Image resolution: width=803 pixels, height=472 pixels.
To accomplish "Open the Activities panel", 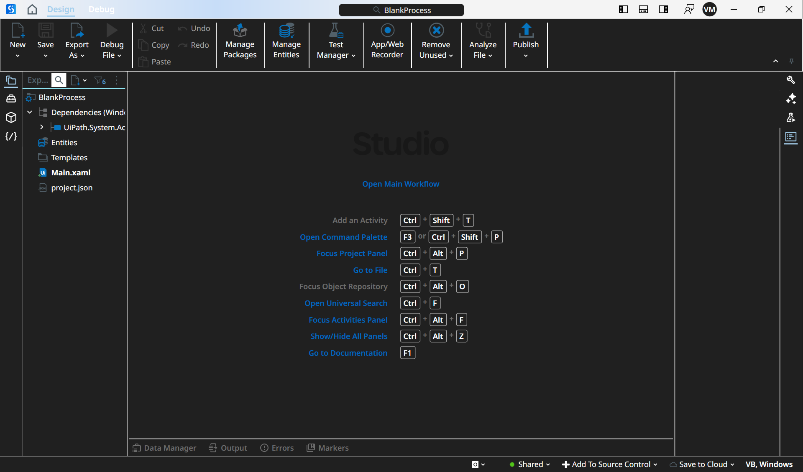I will pos(11,99).
